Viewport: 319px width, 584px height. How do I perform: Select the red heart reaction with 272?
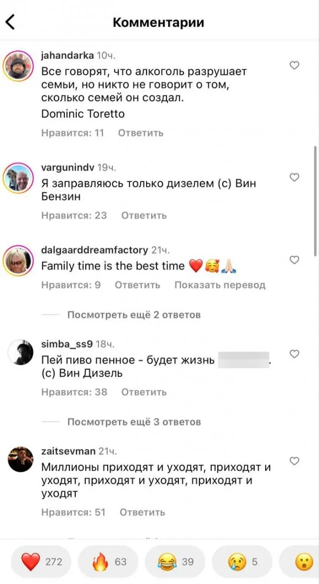tap(41, 562)
